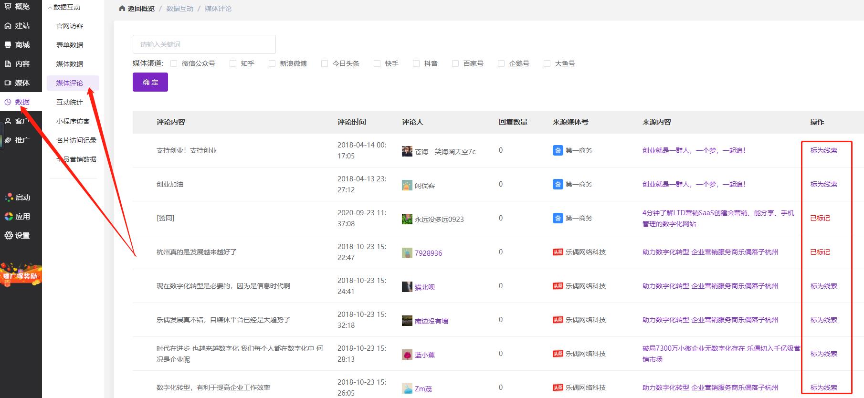This screenshot has width=864, height=398.
Task: Click comment text 数字化转型，有利于提高企业工作效率
Action: pos(213,388)
